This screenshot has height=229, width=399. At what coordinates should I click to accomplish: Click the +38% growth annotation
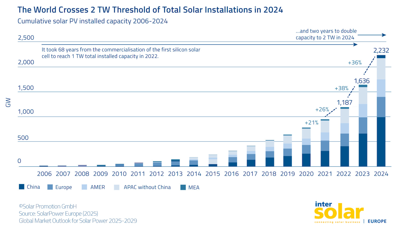point(341,88)
